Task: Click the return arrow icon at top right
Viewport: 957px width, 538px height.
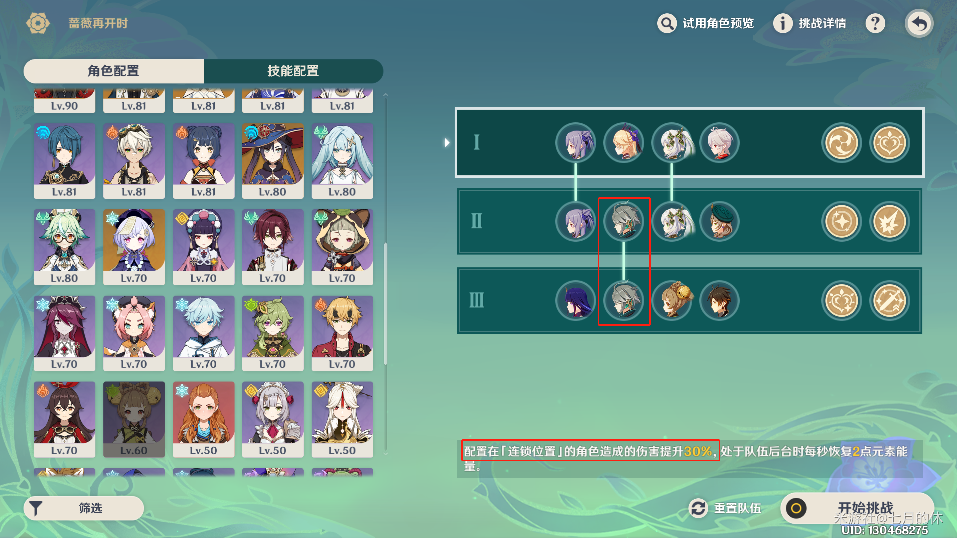Action: [919, 23]
